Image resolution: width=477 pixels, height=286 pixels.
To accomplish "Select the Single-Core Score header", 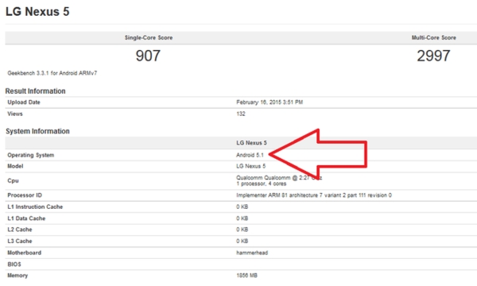I will pyautogui.click(x=149, y=37).
